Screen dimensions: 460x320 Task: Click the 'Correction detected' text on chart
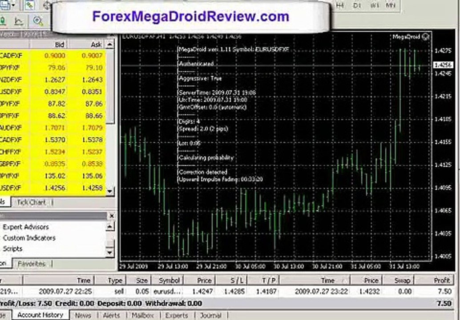point(203,172)
